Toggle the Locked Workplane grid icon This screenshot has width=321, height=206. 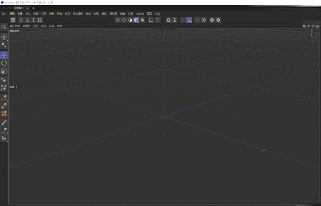[183, 20]
